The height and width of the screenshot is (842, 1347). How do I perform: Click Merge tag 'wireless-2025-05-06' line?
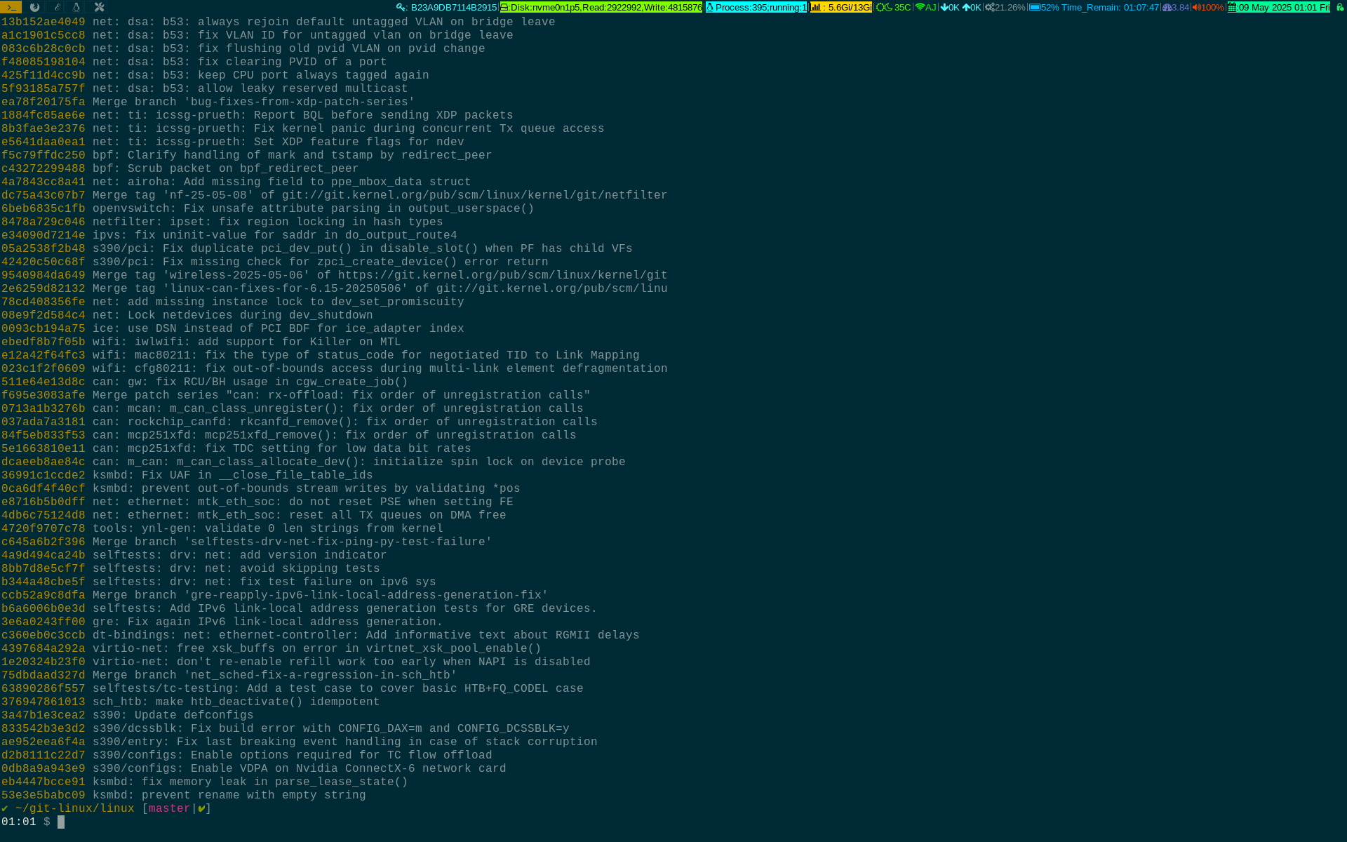tap(334, 275)
